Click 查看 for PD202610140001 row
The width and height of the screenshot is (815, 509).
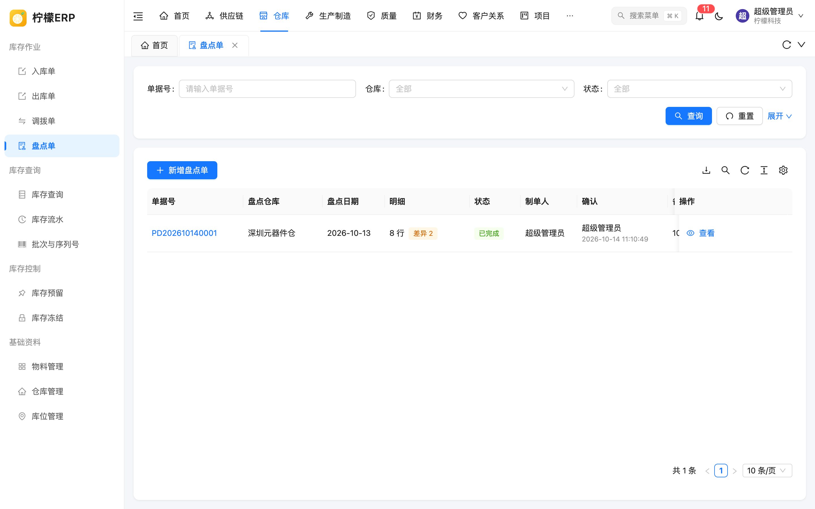coord(700,233)
